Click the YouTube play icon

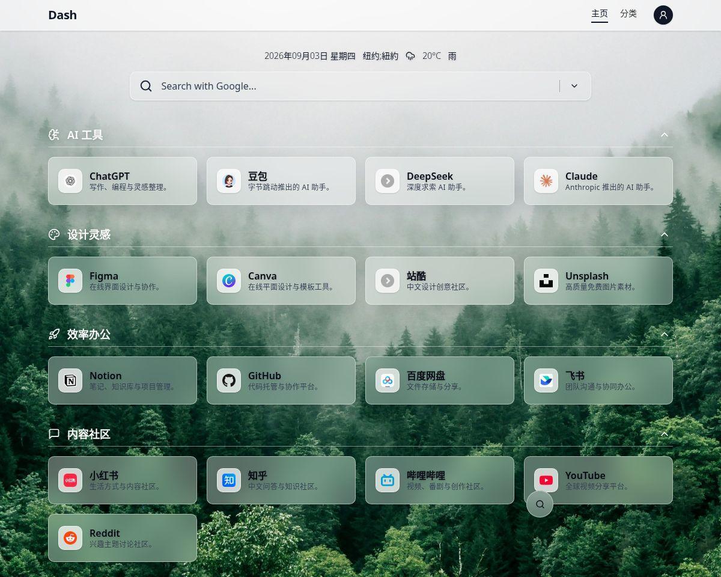pyautogui.click(x=546, y=480)
